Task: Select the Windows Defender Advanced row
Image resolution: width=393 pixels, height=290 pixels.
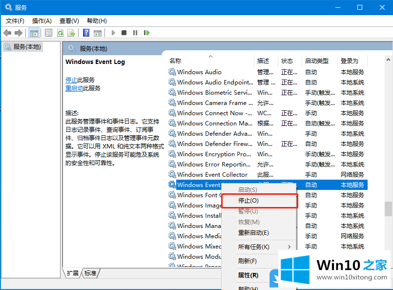Action: pyautogui.click(x=268, y=134)
